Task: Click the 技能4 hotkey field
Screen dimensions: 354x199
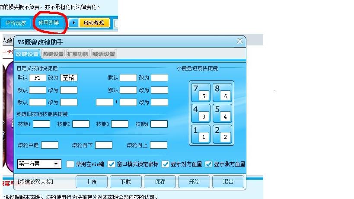Action: click(x=159, y=124)
